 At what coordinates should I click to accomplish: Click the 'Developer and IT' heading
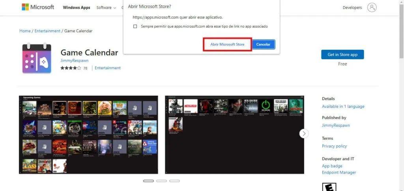(338, 159)
